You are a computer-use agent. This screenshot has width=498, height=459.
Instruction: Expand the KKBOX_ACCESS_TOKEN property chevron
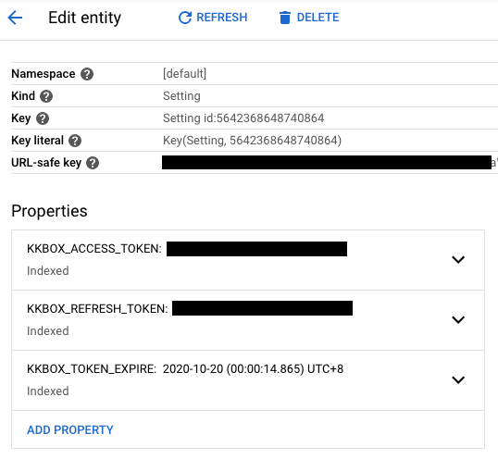(458, 260)
